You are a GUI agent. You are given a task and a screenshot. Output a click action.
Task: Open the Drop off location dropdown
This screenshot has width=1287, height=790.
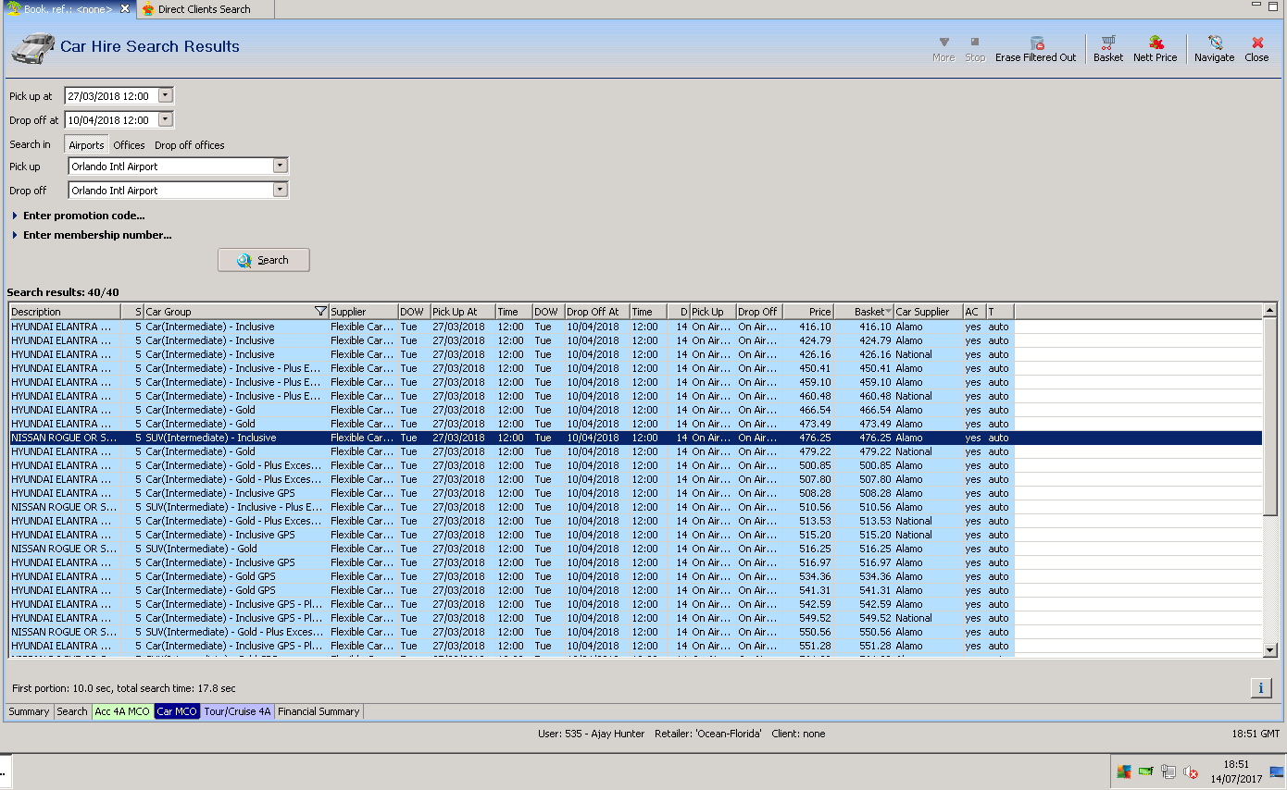point(281,190)
